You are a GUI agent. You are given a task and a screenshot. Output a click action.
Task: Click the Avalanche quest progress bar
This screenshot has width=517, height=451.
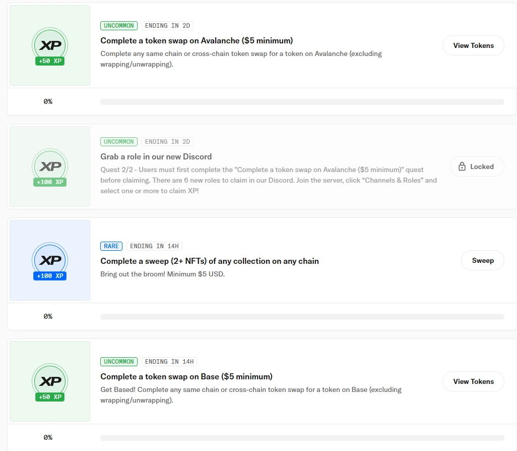coord(302,102)
